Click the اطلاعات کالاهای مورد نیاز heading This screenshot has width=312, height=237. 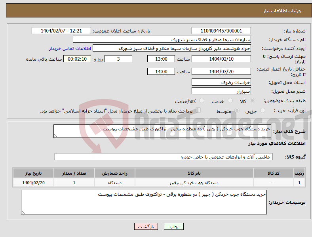[x=277, y=143]
